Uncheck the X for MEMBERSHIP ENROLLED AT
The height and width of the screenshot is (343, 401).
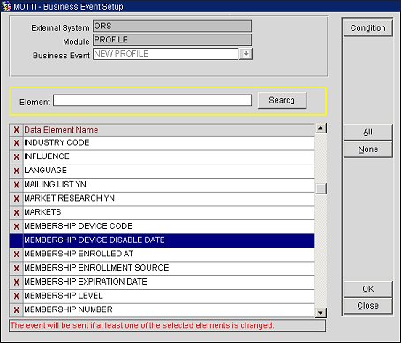[16, 255]
